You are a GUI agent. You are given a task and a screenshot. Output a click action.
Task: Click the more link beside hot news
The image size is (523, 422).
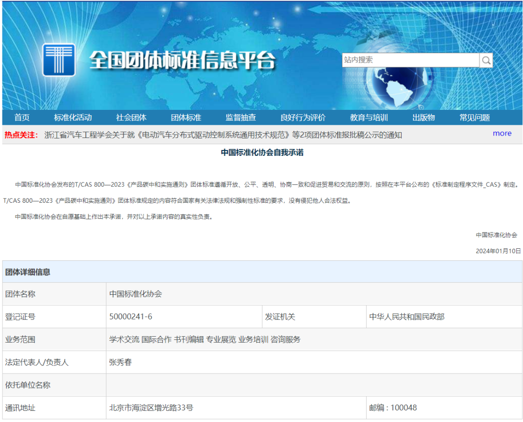pos(502,134)
